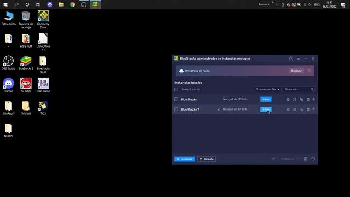Screen dimensions: 350x197
Task: Open the taskbar clock showing 16:37
Action: 329,4
